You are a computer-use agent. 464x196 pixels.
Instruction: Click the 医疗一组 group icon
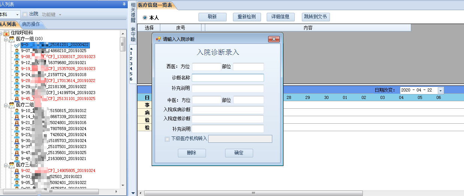tap(12, 39)
